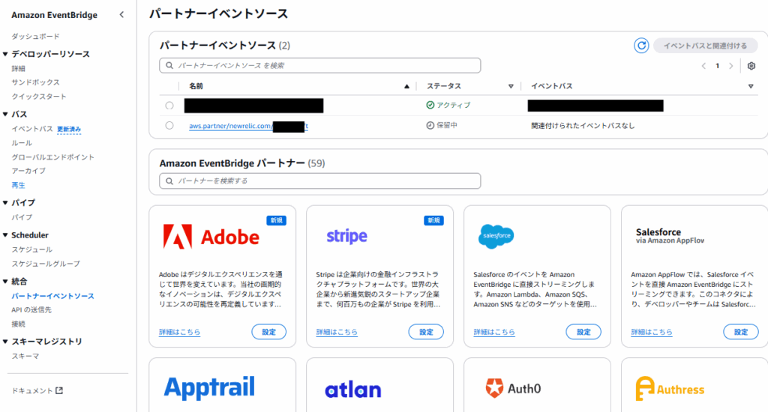This screenshot has width=768, height=412.
Task: Open アーカイブ in the sidebar
Action: pos(28,171)
